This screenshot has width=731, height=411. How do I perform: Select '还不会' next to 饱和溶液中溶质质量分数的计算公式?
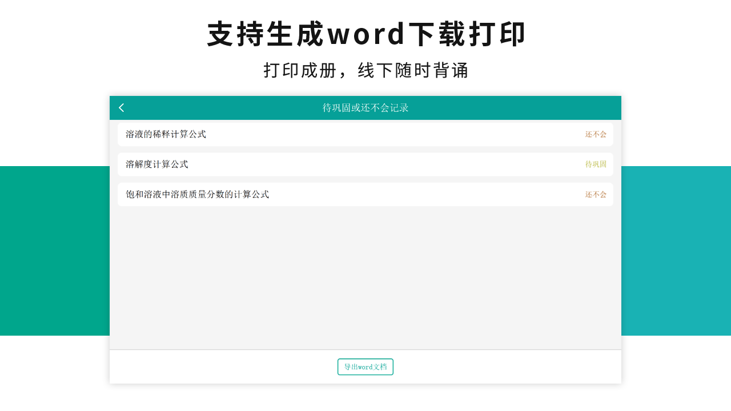point(595,194)
